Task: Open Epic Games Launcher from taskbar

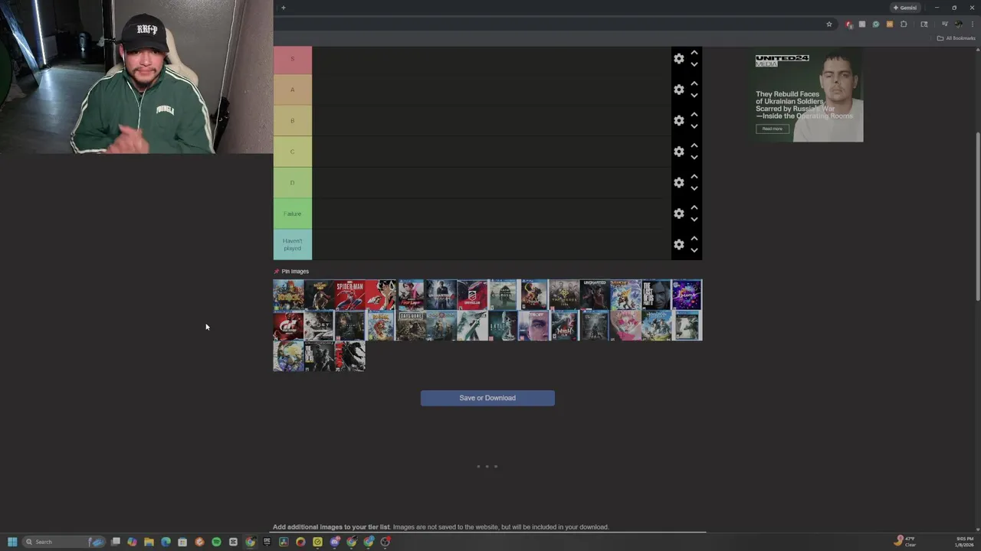Action: coord(267,542)
